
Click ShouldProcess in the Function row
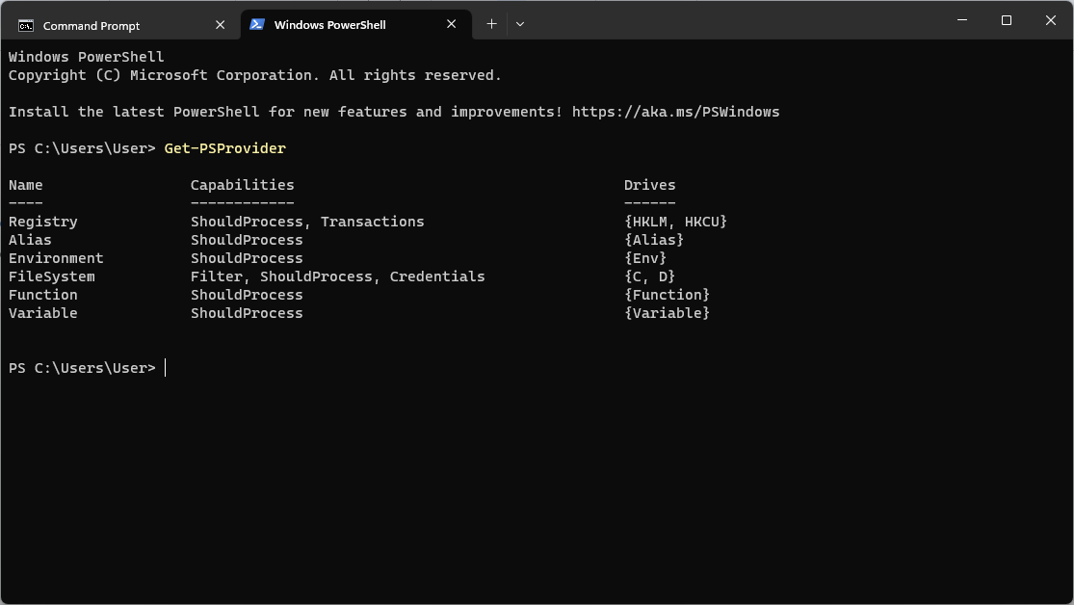tap(247, 295)
